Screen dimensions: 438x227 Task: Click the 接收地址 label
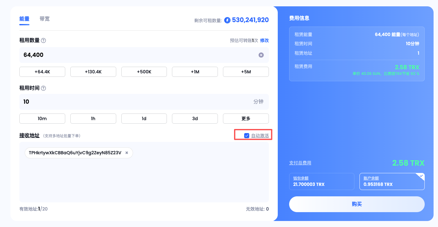tap(29, 135)
